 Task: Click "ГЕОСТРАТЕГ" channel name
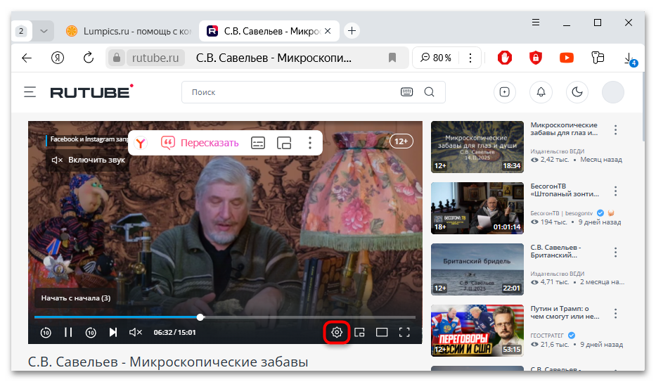pyautogui.click(x=547, y=336)
